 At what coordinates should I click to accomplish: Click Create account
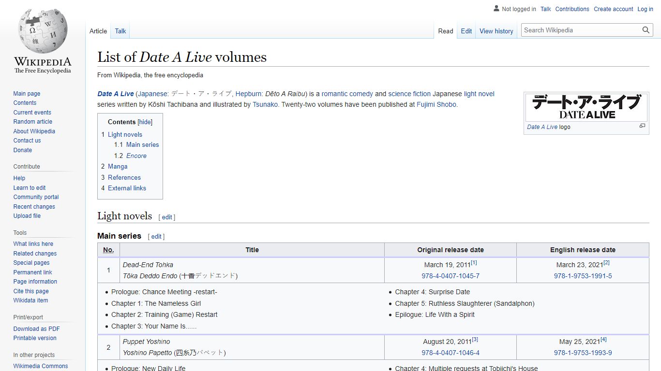coord(614,9)
